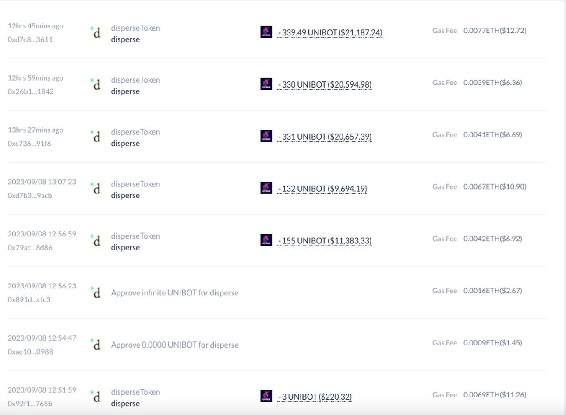Click gas fee value 0.0016ETH($2.67)
This screenshot has width=566, height=415.
click(x=493, y=291)
